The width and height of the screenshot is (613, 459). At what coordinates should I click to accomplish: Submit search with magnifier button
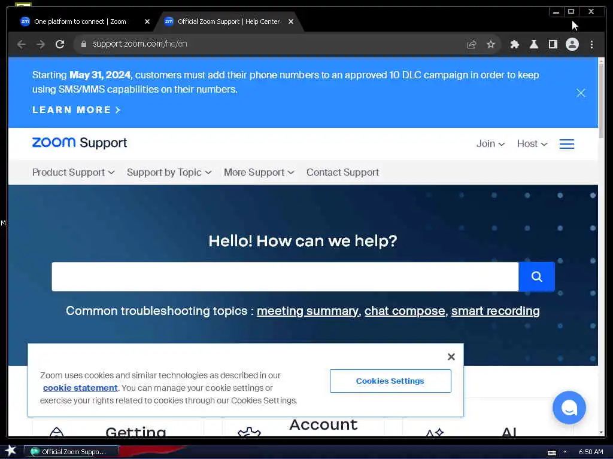(536, 277)
